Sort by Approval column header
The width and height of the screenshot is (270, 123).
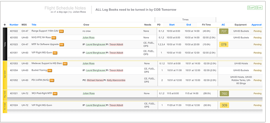point(257,25)
